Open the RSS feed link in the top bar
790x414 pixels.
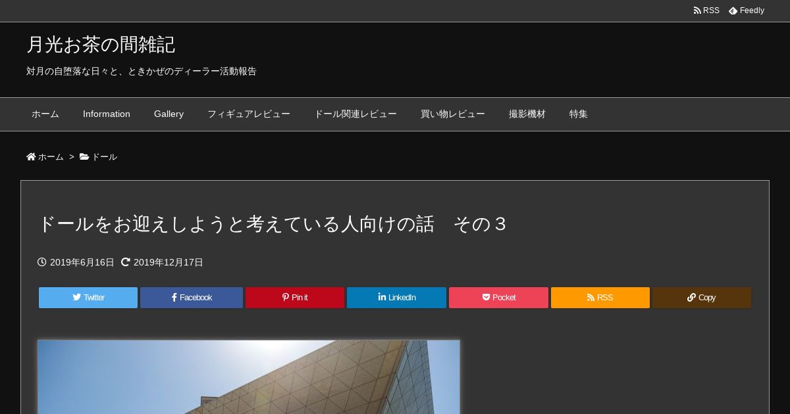pyautogui.click(x=706, y=11)
